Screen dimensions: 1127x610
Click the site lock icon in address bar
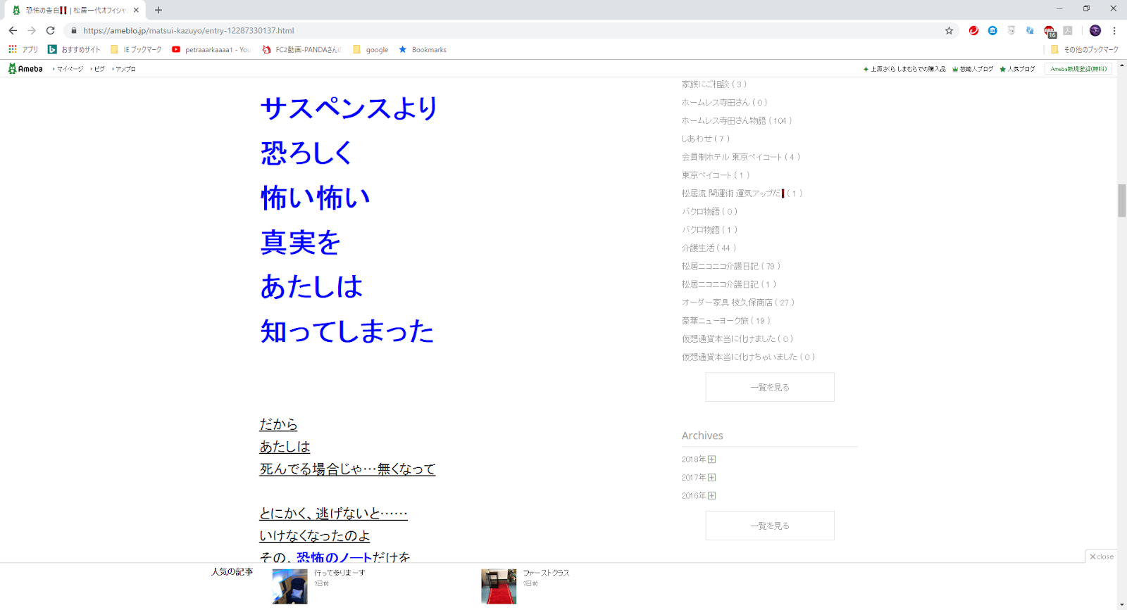click(x=73, y=30)
